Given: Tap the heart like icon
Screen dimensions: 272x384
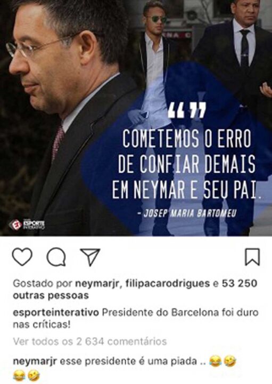Looking at the screenshot, I should pyautogui.click(x=22, y=257).
